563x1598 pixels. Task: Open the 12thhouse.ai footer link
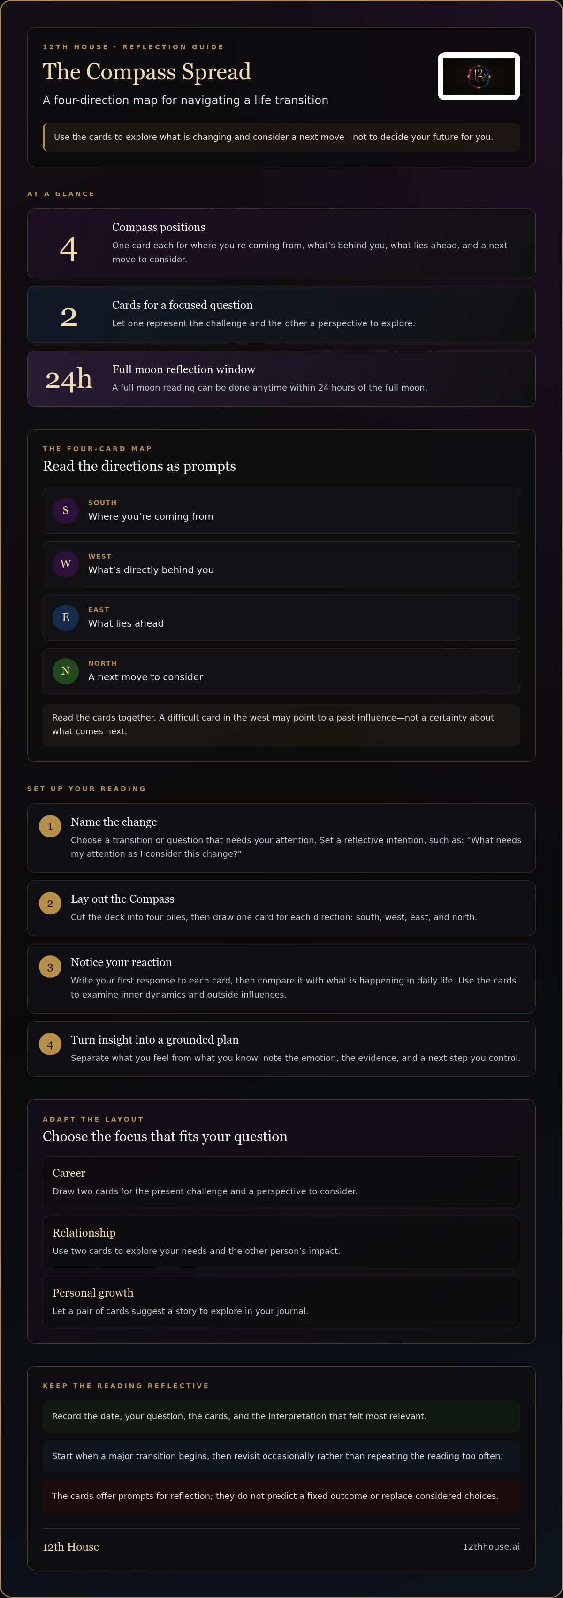pos(491,1546)
